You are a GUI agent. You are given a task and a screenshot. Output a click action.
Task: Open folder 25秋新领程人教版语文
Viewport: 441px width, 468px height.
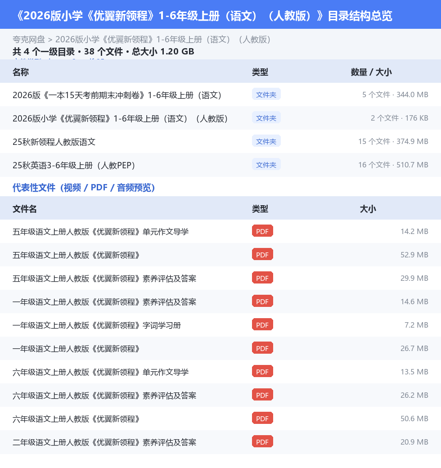54,142
